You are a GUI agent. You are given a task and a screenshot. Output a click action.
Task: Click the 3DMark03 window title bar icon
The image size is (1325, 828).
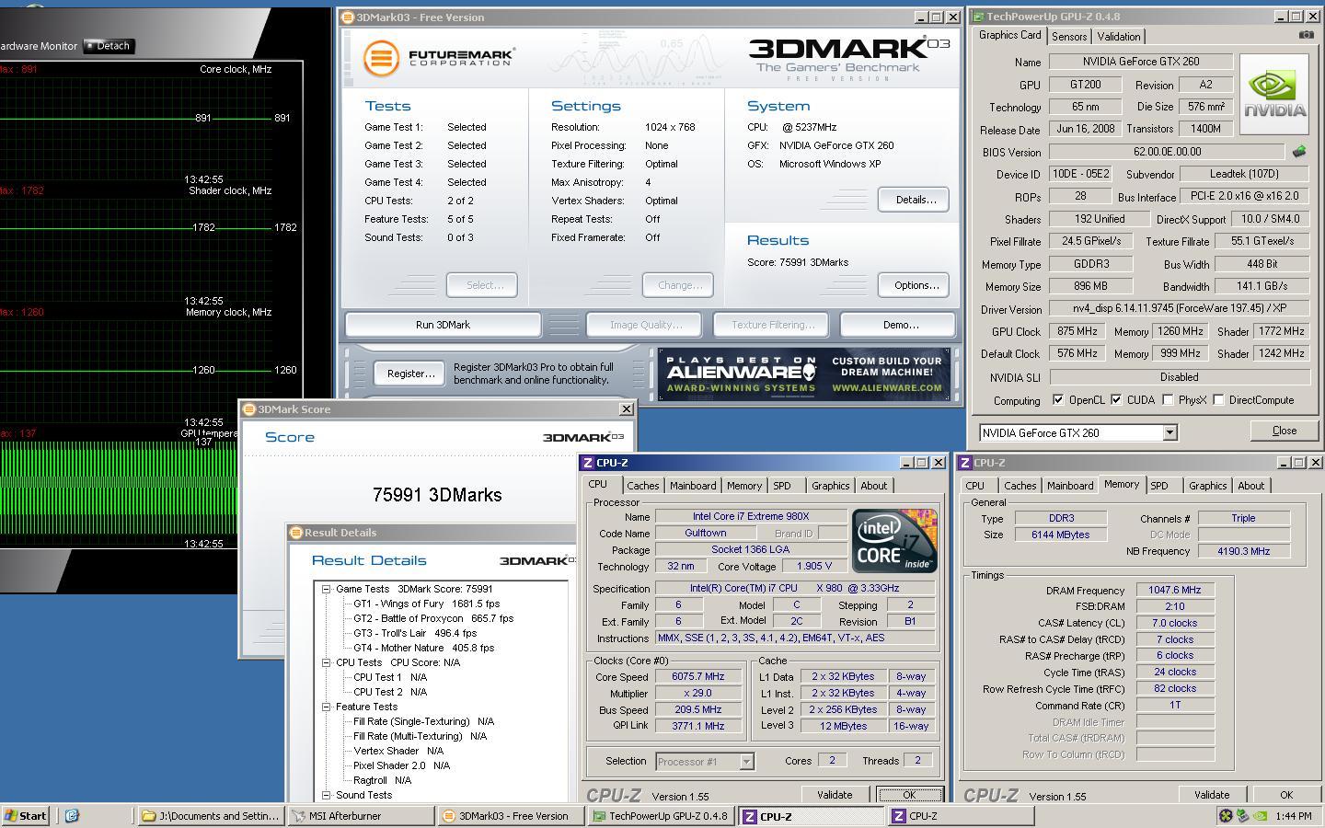click(x=347, y=17)
